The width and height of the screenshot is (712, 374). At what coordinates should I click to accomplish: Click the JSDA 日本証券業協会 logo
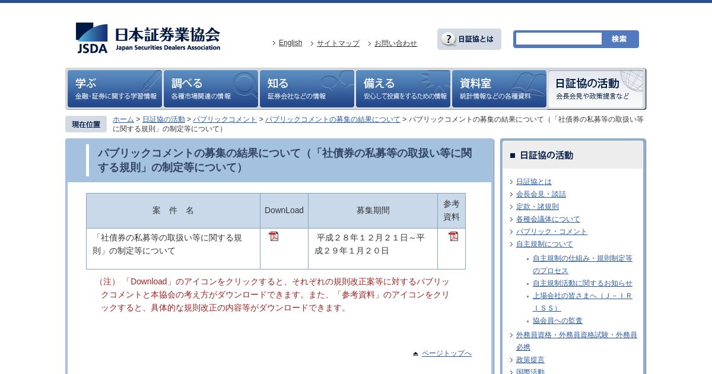148,38
